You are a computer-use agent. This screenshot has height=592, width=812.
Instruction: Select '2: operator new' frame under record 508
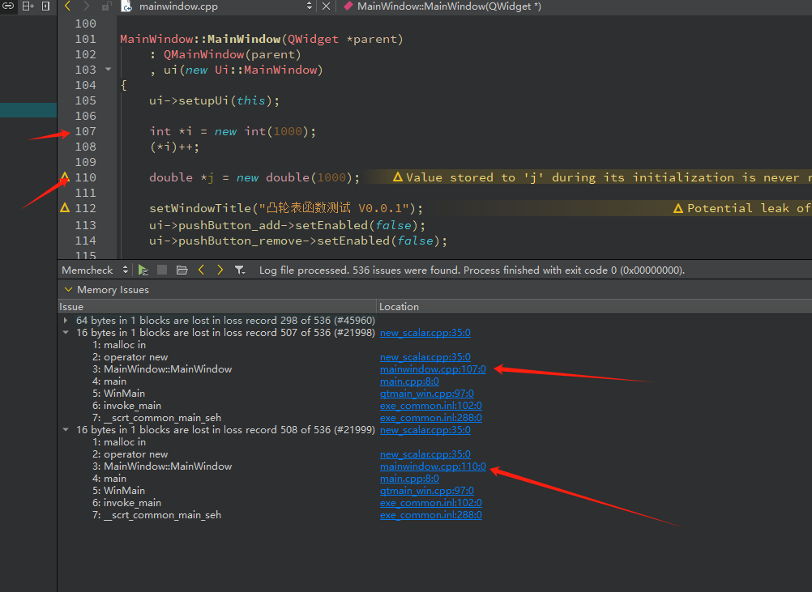pyautogui.click(x=130, y=454)
